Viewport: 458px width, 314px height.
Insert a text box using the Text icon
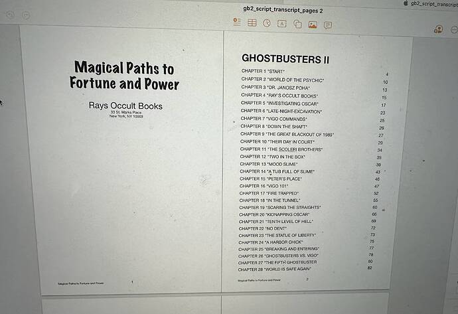281,24
